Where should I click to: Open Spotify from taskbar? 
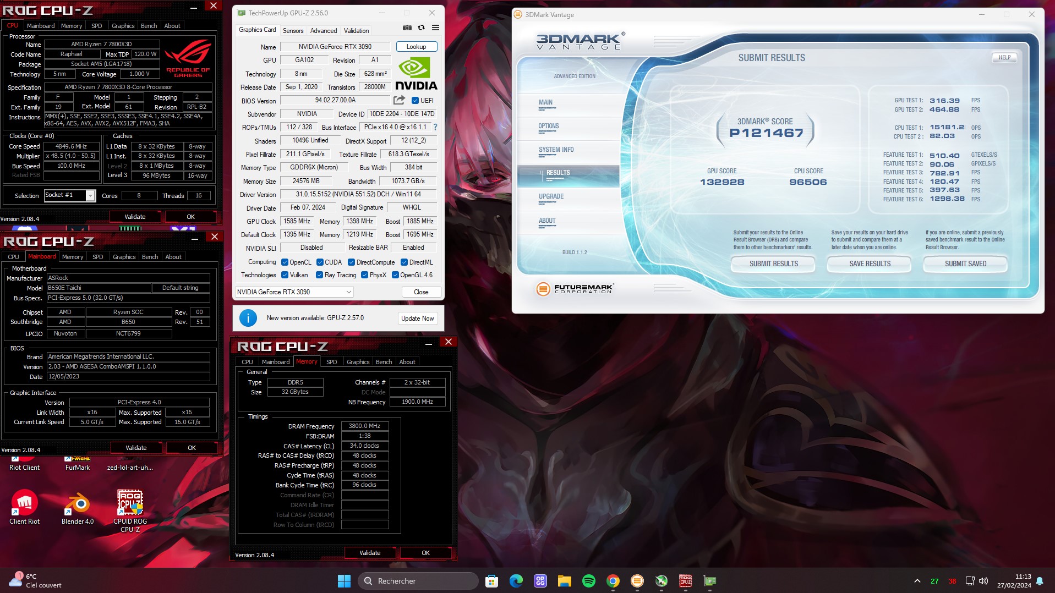point(588,581)
